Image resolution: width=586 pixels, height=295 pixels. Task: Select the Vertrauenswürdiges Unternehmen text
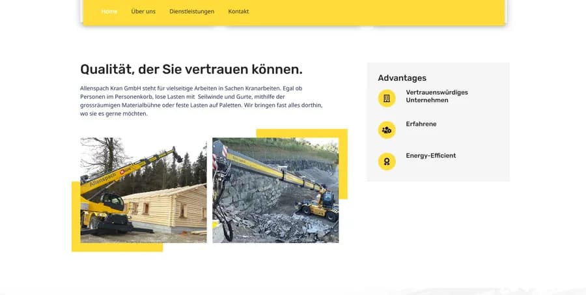(437, 96)
